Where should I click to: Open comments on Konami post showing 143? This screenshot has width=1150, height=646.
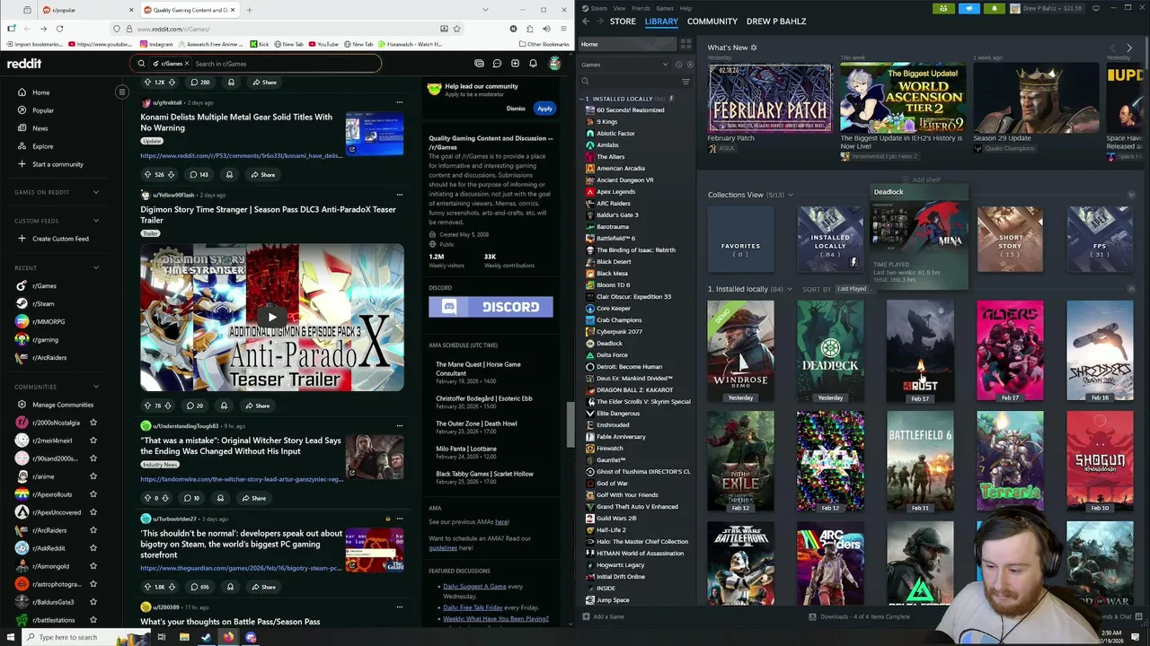[x=199, y=175]
